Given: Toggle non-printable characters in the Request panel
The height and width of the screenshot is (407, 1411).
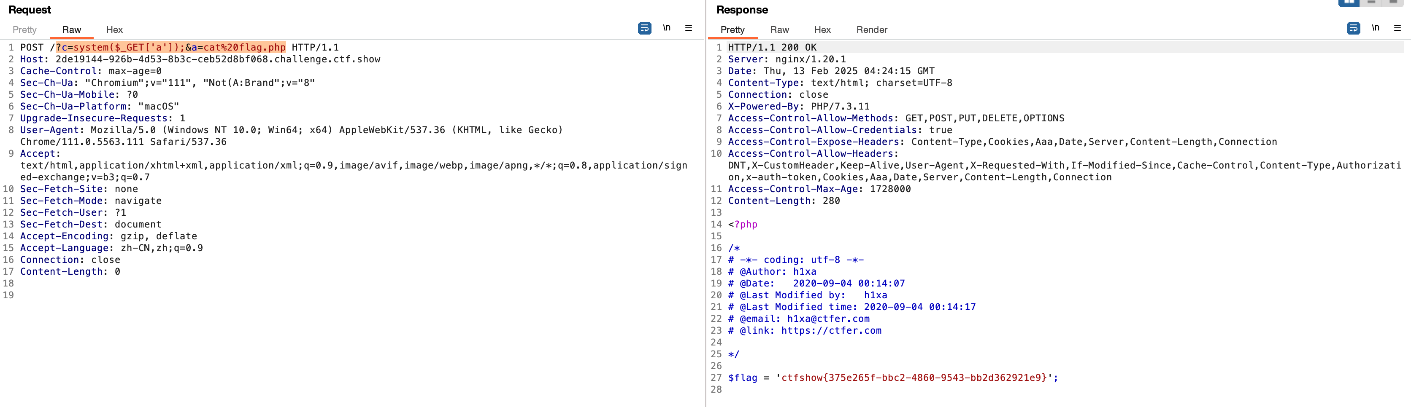Looking at the screenshot, I should tap(667, 28).
